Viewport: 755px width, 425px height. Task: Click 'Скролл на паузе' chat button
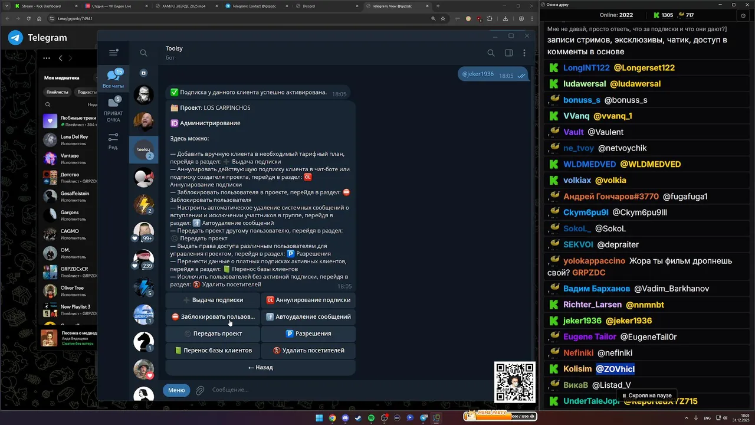(647, 395)
